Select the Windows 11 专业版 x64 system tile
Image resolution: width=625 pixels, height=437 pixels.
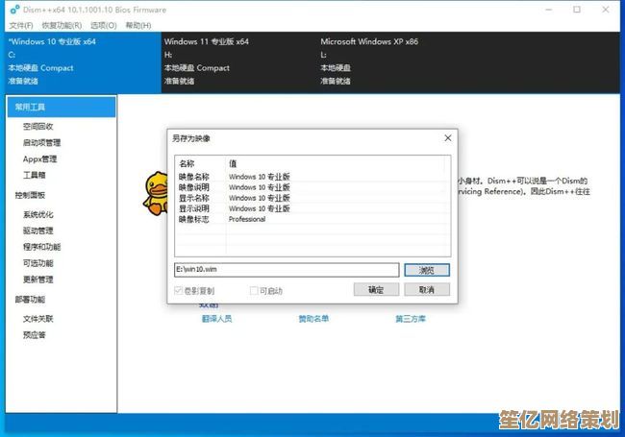(x=239, y=62)
